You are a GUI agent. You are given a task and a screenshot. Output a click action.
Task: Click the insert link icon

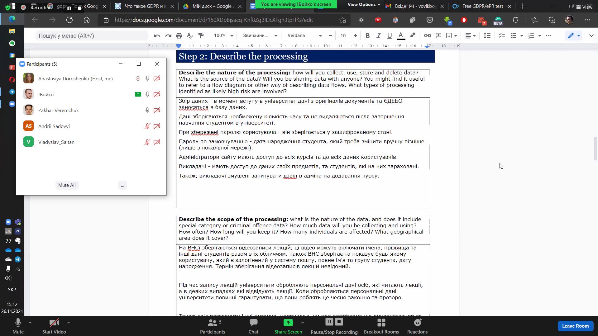(427, 35)
